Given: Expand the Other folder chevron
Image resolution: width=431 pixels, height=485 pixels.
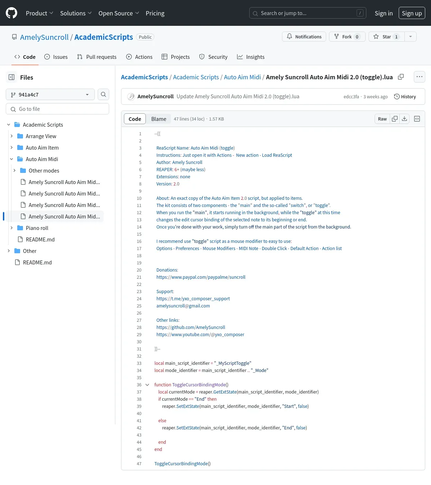Looking at the screenshot, I should (x=9, y=251).
